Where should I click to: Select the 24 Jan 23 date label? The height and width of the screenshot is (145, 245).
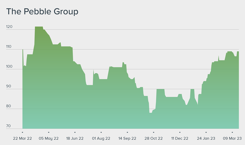(206, 138)
